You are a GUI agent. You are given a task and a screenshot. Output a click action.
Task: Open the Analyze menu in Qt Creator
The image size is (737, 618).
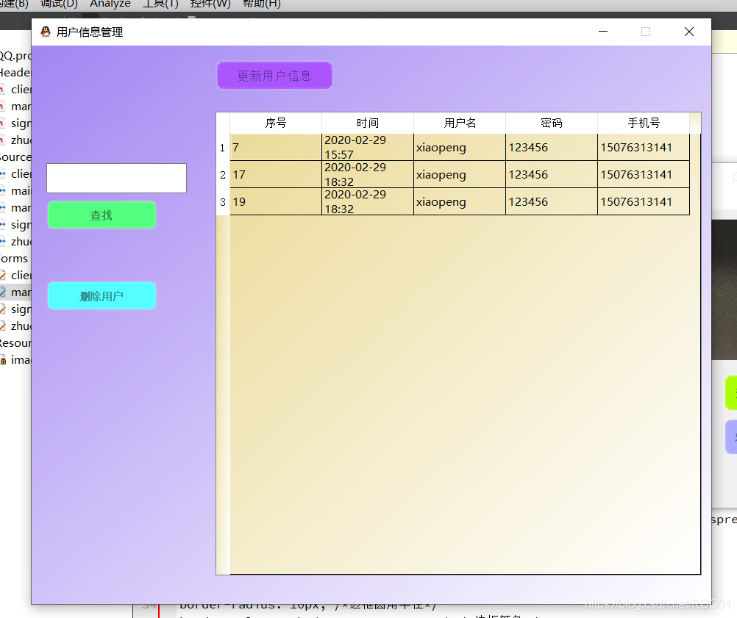[110, 4]
